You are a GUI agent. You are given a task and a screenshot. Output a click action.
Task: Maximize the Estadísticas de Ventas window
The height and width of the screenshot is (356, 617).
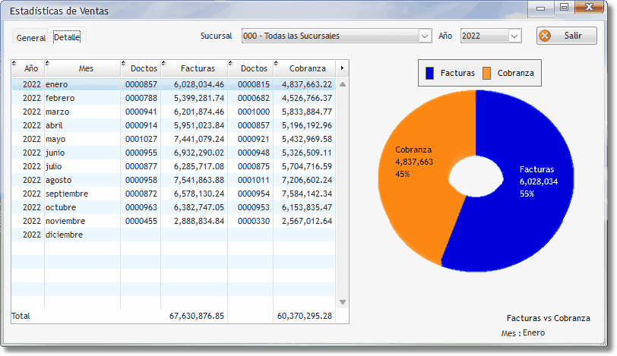(564, 8)
